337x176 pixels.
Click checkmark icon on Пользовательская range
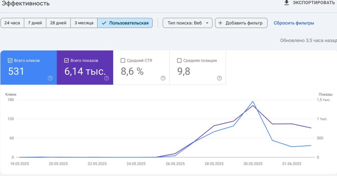(x=104, y=23)
